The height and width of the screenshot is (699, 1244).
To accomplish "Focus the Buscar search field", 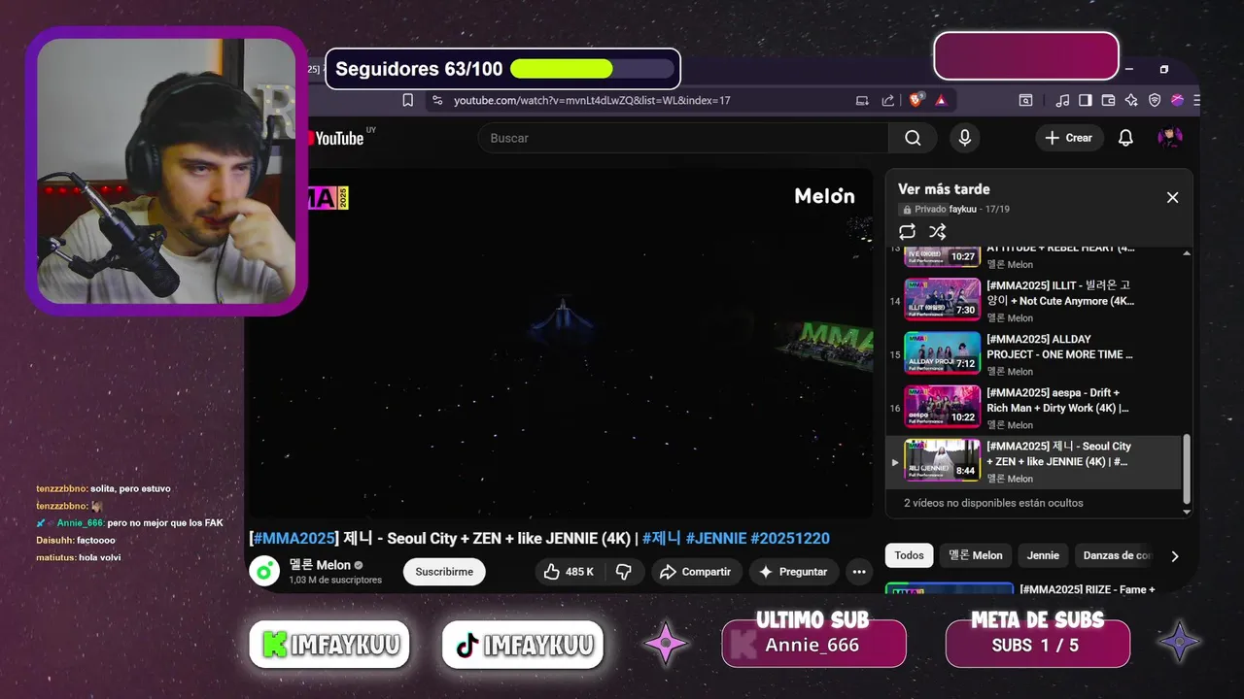I will pyautogui.click(x=682, y=138).
